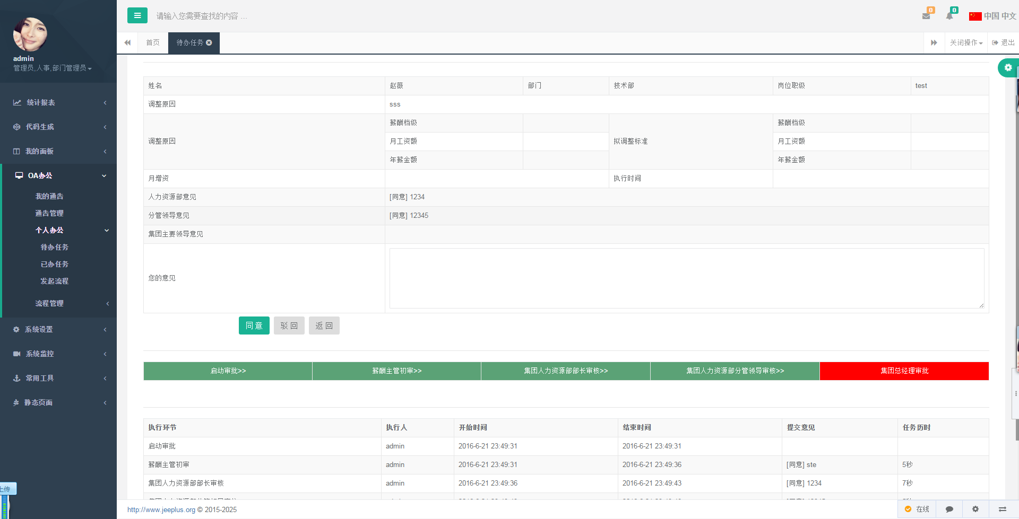
Task: Click the 集团人力资源部部长审核>> workflow step
Action: pos(566,371)
